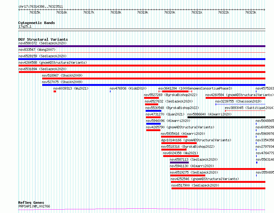The width and height of the screenshot is (274, 213).
Task: Click nsv4264588 (gnomADStructuralVariants) label
Action: (x=53, y=62)
